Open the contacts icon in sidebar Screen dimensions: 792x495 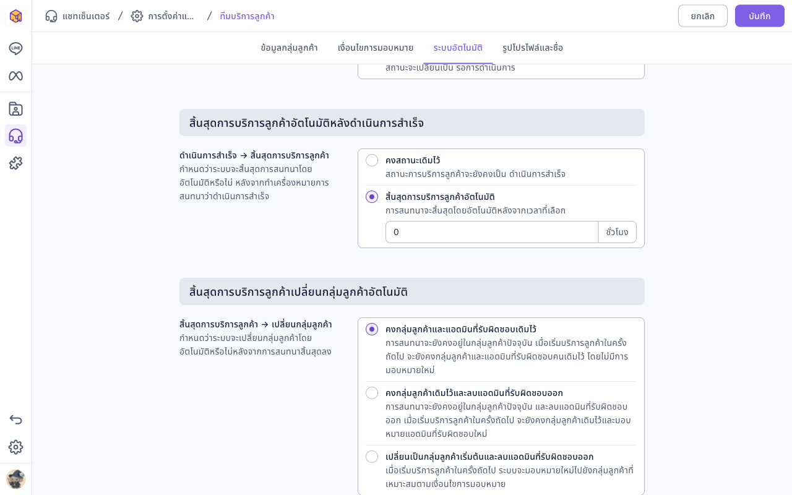[x=15, y=109]
